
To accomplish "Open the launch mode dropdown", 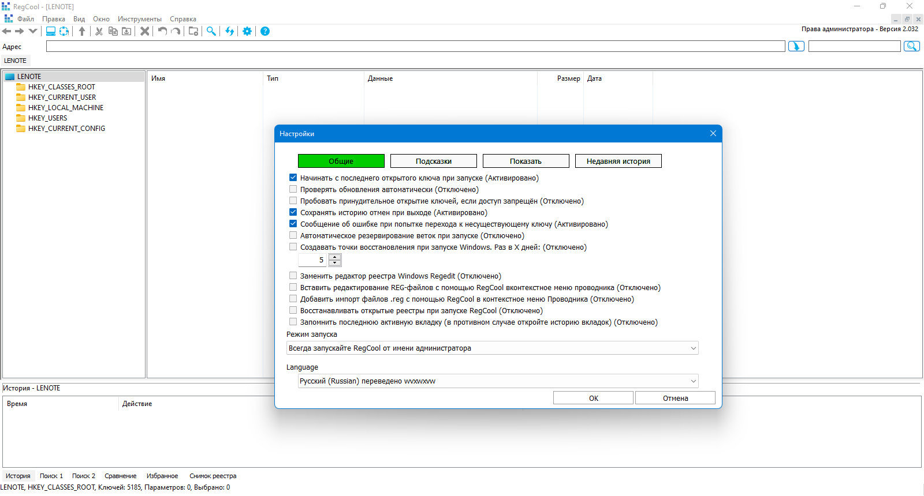I will tap(493, 348).
